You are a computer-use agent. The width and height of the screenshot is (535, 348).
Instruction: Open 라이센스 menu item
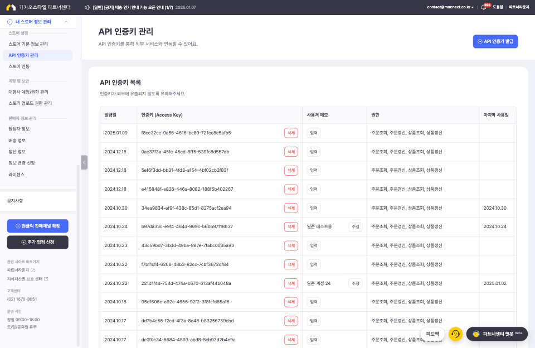tap(16, 175)
